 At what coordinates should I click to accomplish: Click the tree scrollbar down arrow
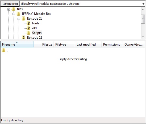pos(143,37)
